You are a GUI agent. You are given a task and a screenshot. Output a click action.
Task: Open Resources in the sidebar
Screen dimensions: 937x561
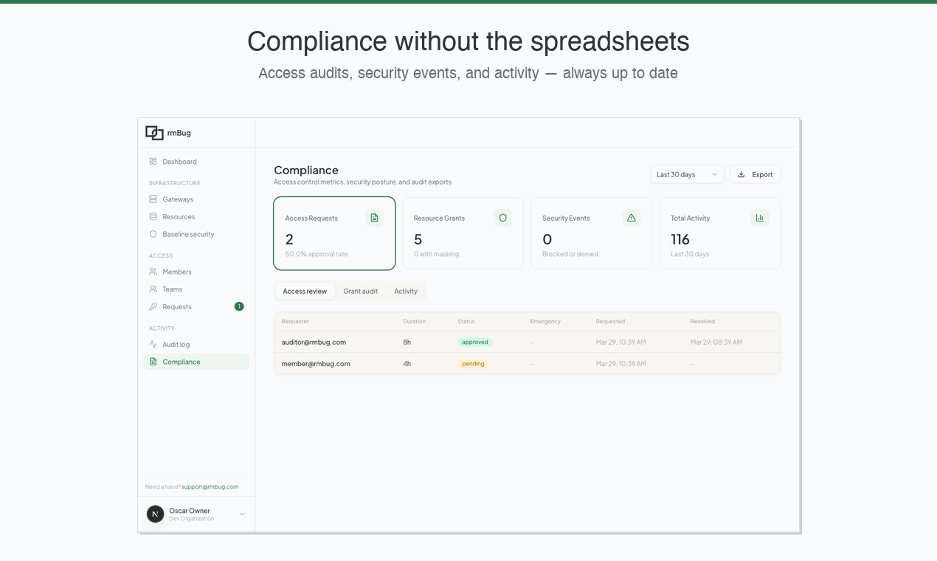[x=196, y=217]
